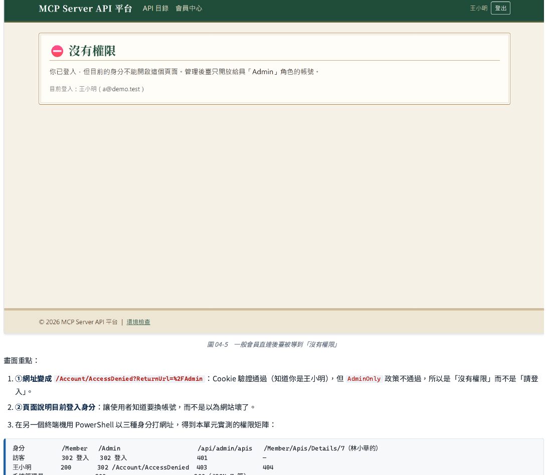The image size is (548, 475).
Task: Click the 訪客 row label
Action: click(x=19, y=458)
